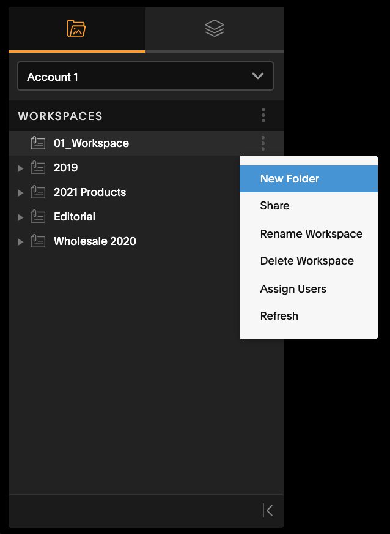Screen dimensions: 390x534
Task: Click the 01_Workspace three-dot menu icon
Action: coord(263,143)
